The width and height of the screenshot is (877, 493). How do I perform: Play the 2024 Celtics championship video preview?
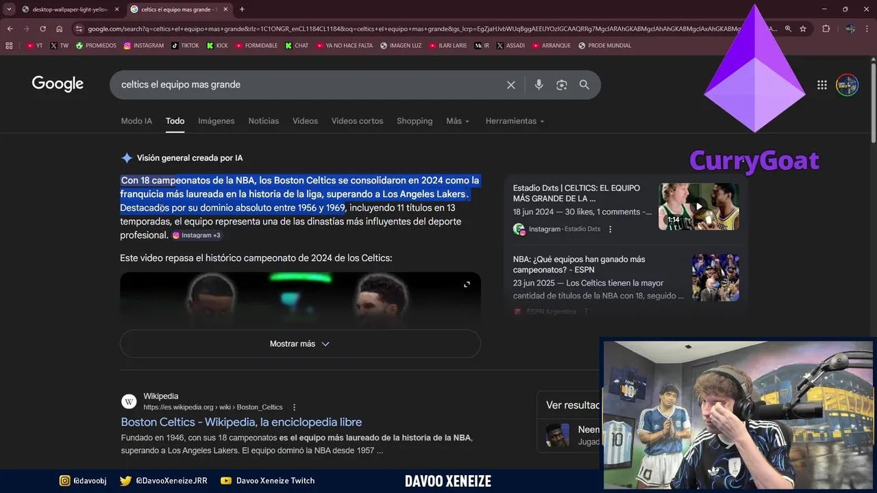300,299
